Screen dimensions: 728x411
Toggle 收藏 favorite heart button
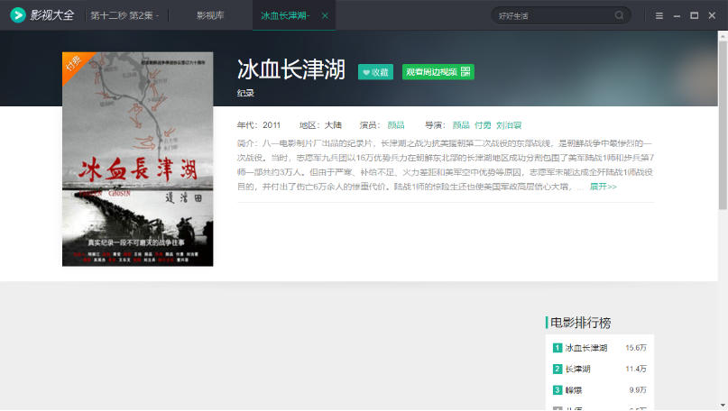click(375, 72)
